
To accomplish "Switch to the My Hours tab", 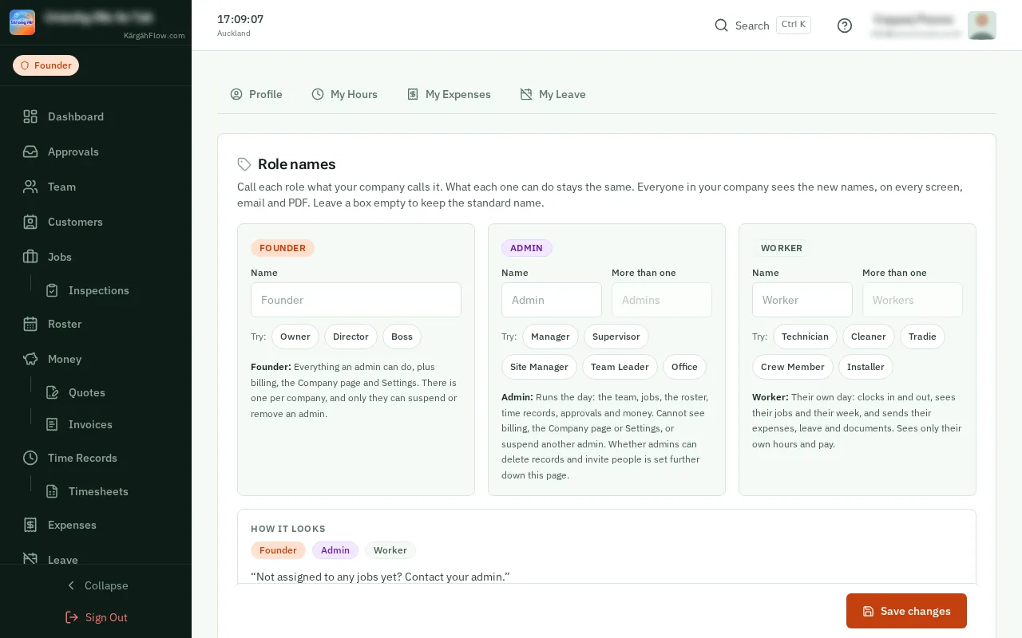I will coord(344,94).
